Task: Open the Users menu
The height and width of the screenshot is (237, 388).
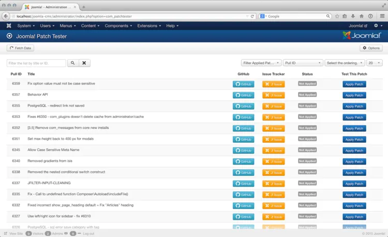Action: pyautogui.click(x=47, y=26)
